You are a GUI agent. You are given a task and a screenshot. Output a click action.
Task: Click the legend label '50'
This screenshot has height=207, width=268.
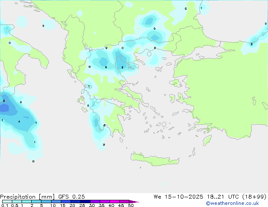131,205
